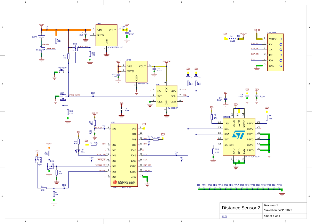Click the Distance Sensor 2 title text
The height and width of the screenshot is (224, 312).
[241, 208]
